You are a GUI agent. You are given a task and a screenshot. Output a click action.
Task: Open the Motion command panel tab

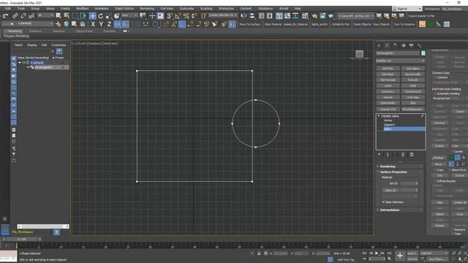(404, 45)
